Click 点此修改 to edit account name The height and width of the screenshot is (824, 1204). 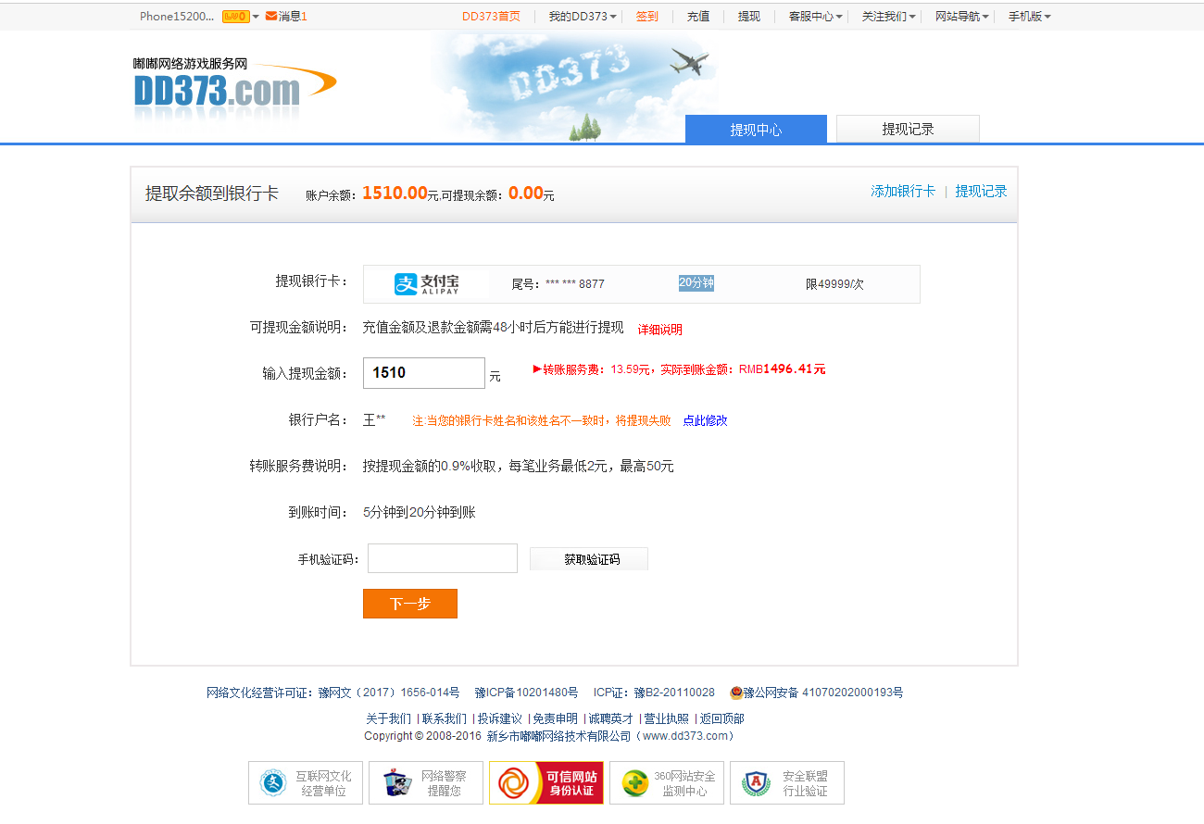click(706, 420)
